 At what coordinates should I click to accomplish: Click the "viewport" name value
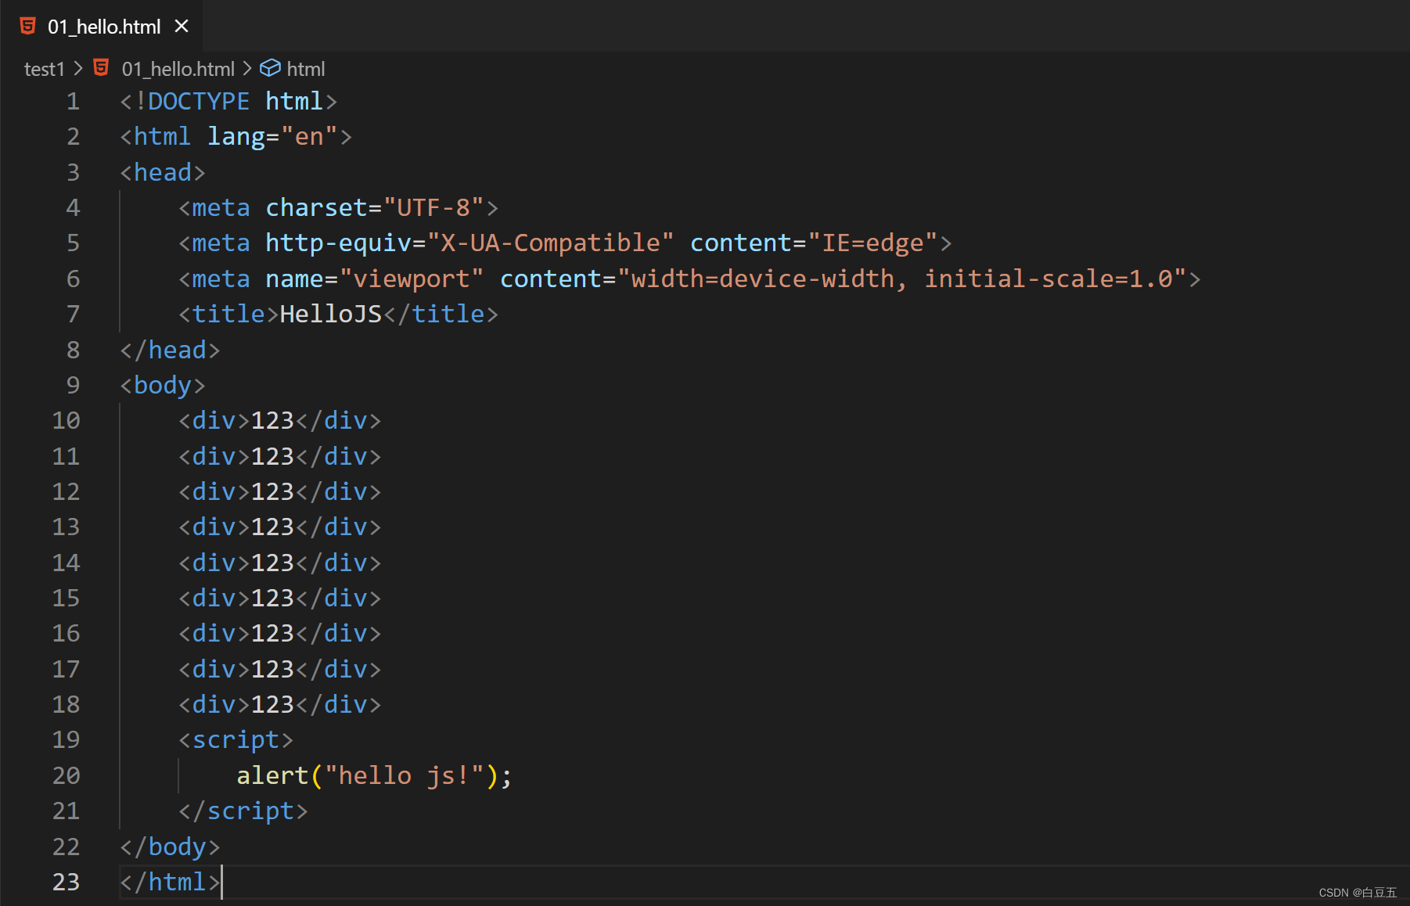tap(412, 279)
